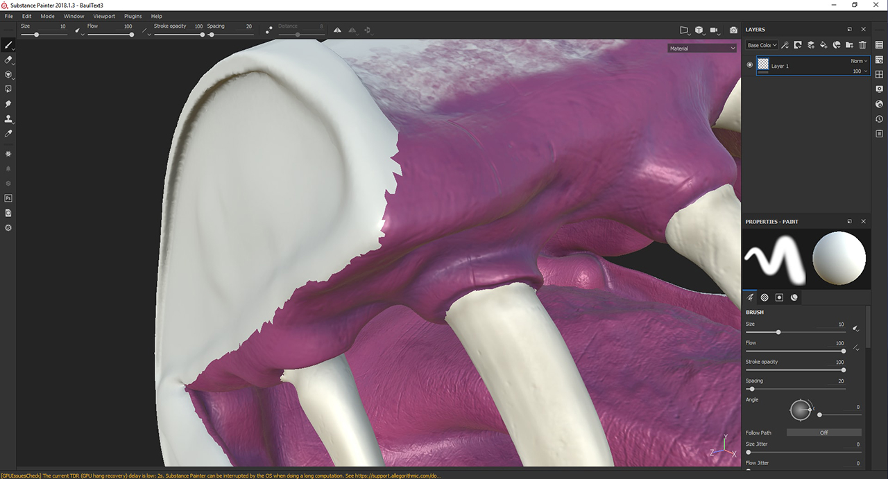Click the Photoshop export icon
The width and height of the screenshot is (888, 479).
(x=8, y=198)
